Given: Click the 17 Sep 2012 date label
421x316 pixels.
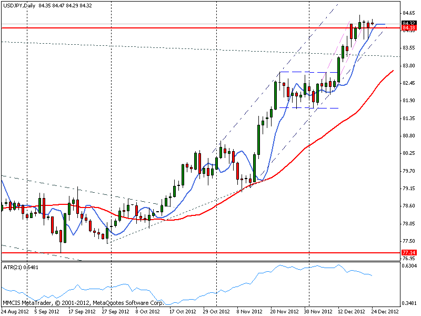Looking at the screenshot, I should pos(82,311).
